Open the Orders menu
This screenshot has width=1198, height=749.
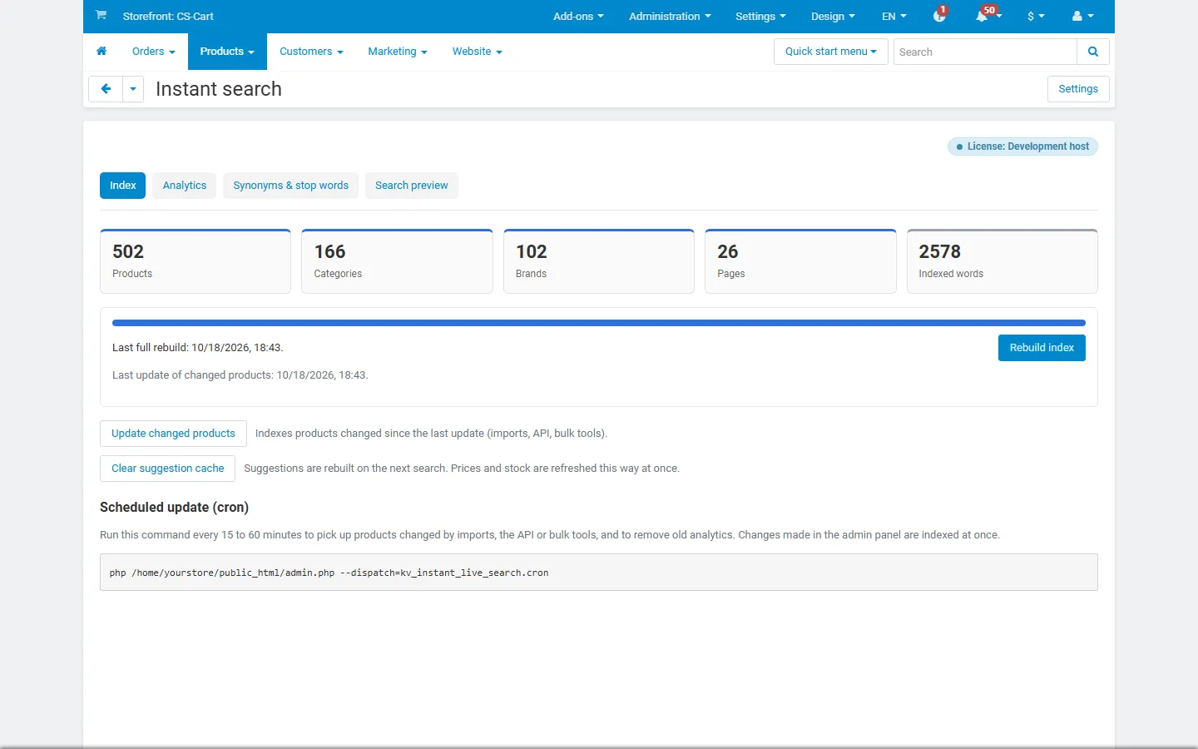(154, 52)
